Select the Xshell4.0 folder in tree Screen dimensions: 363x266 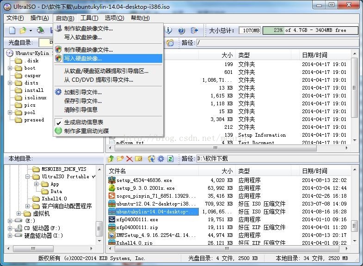[54, 199]
